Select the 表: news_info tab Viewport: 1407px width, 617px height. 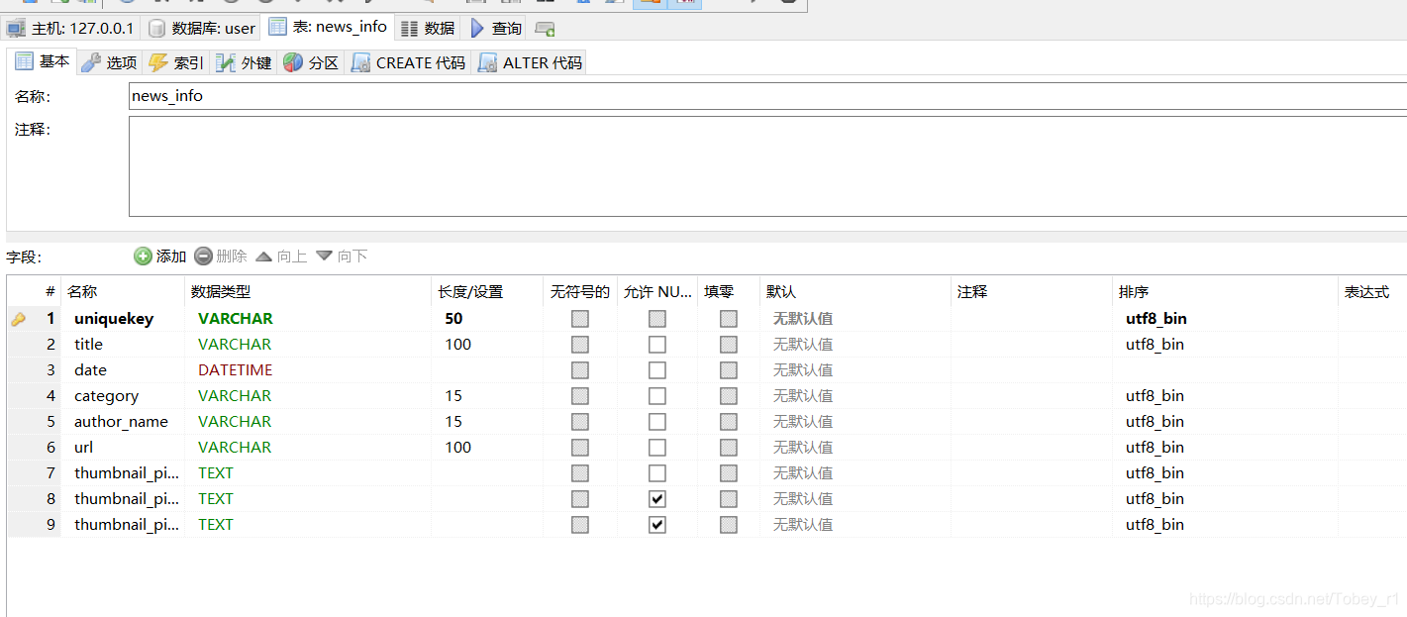pyautogui.click(x=328, y=27)
